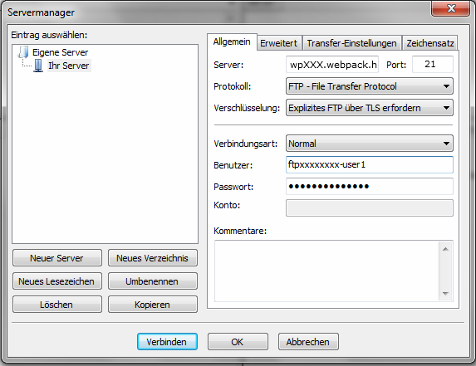476x366 pixels.
Task: Click the Verbinden button
Action: tap(167, 342)
